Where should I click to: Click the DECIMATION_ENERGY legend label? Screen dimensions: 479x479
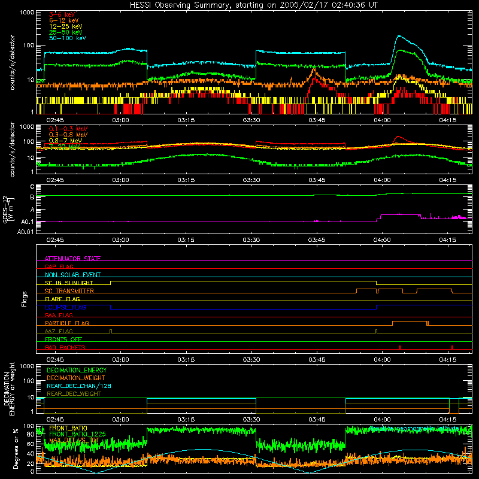pyautogui.click(x=77, y=370)
